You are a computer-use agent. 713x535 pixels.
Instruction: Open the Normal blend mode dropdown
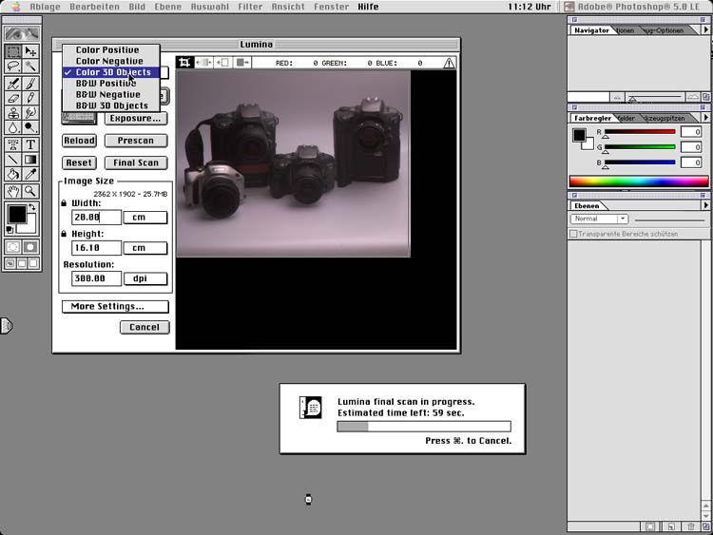click(x=599, y=219)
